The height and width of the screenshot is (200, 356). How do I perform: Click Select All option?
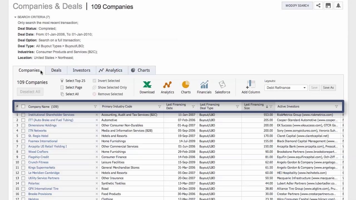point(70,94)
